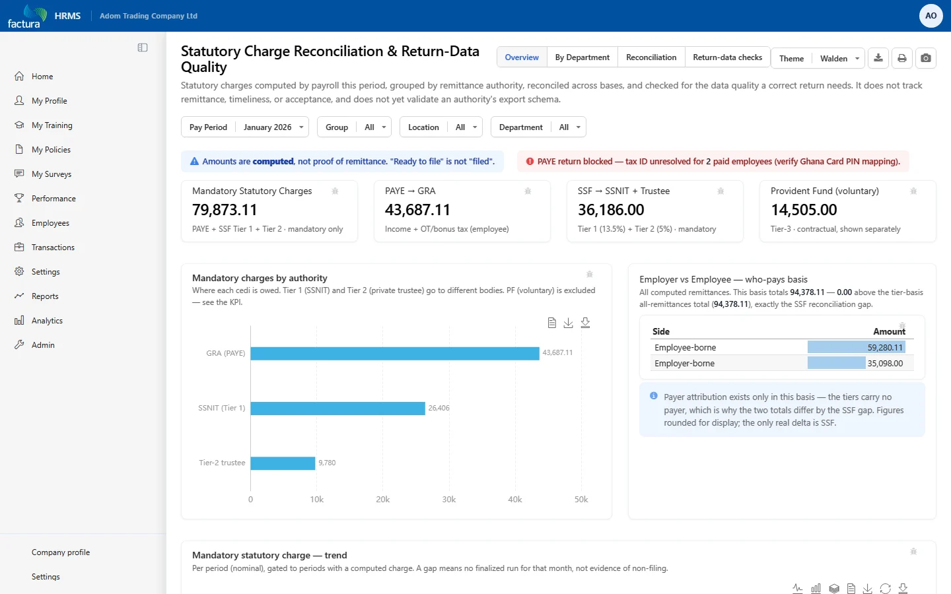This screenshot has width=951, height=594.
Task: Click the GRA (PAYE) blue bar
Action: click(x=395, y=353)
